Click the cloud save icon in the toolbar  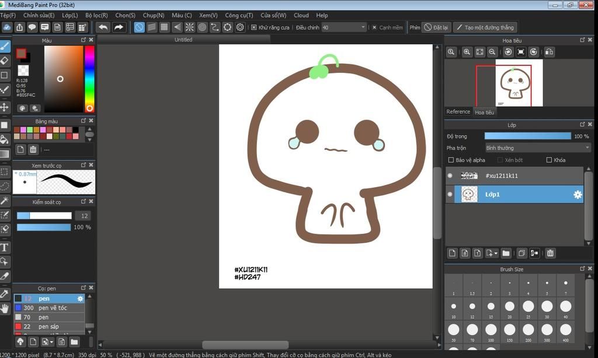tap(7, 27)
